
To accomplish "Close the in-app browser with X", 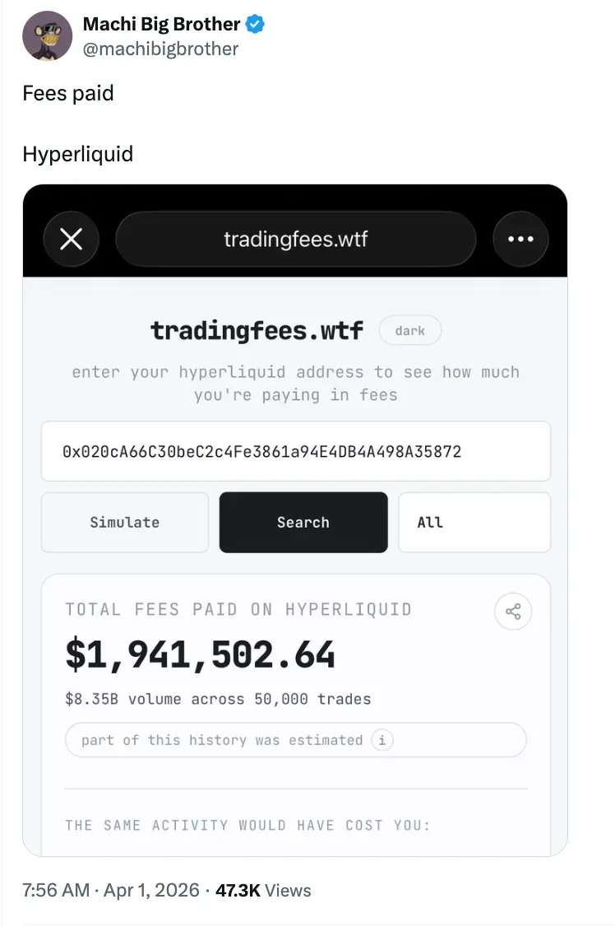I will click(x=72, y=240).
